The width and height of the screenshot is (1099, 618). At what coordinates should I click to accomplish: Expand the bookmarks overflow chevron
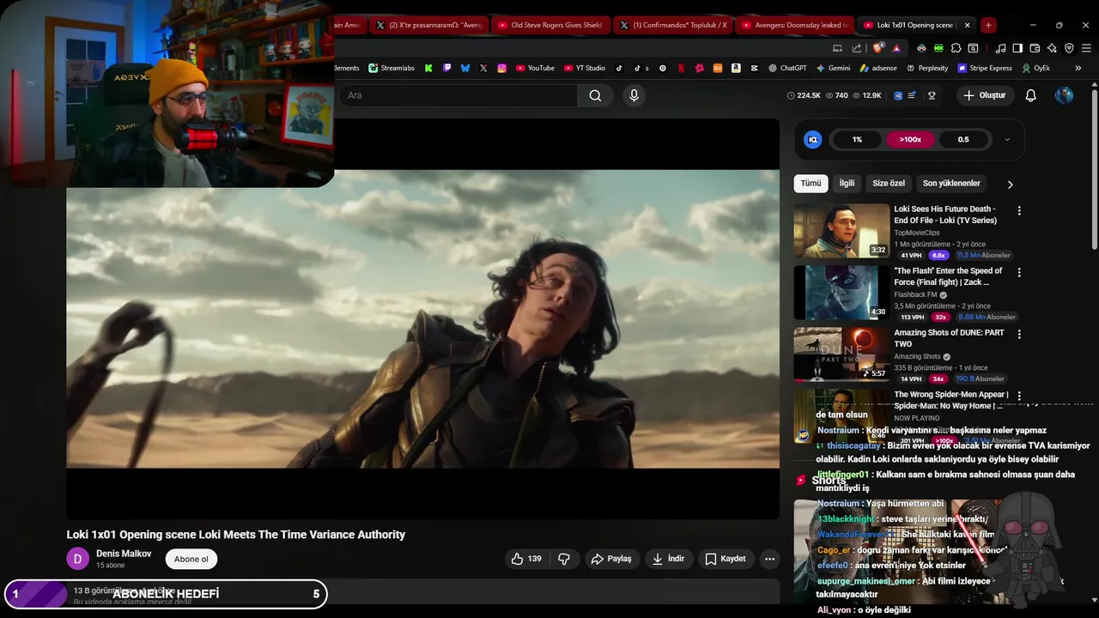(x=1078, y=68)
